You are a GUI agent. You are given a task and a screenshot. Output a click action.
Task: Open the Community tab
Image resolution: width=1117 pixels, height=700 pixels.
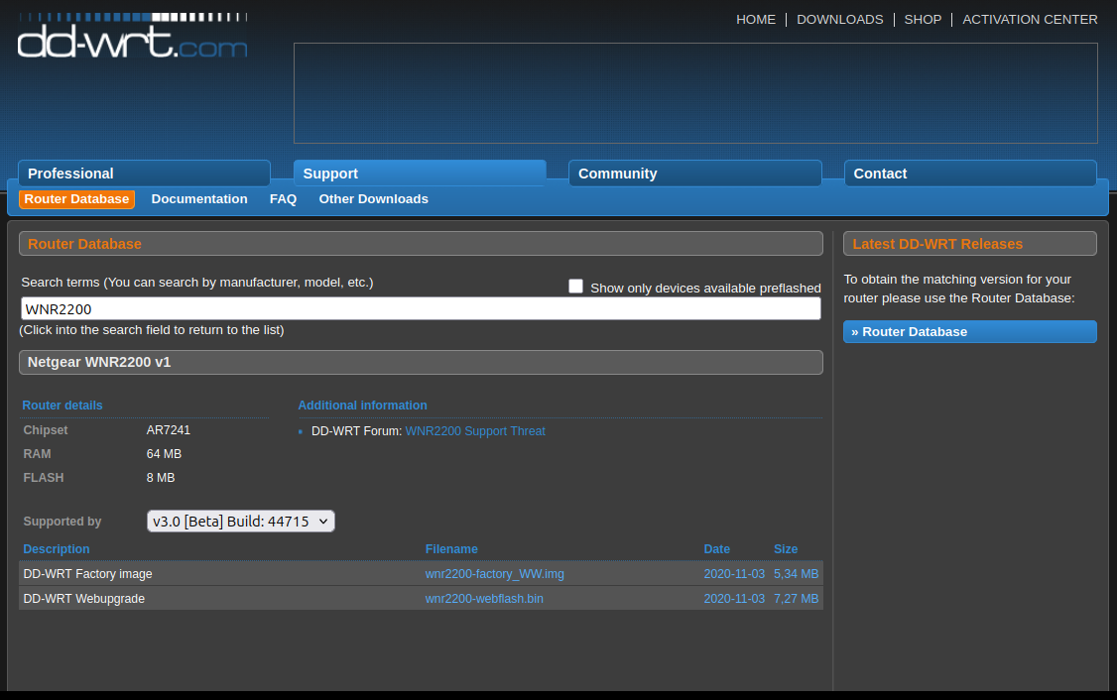tap(695, 174)
